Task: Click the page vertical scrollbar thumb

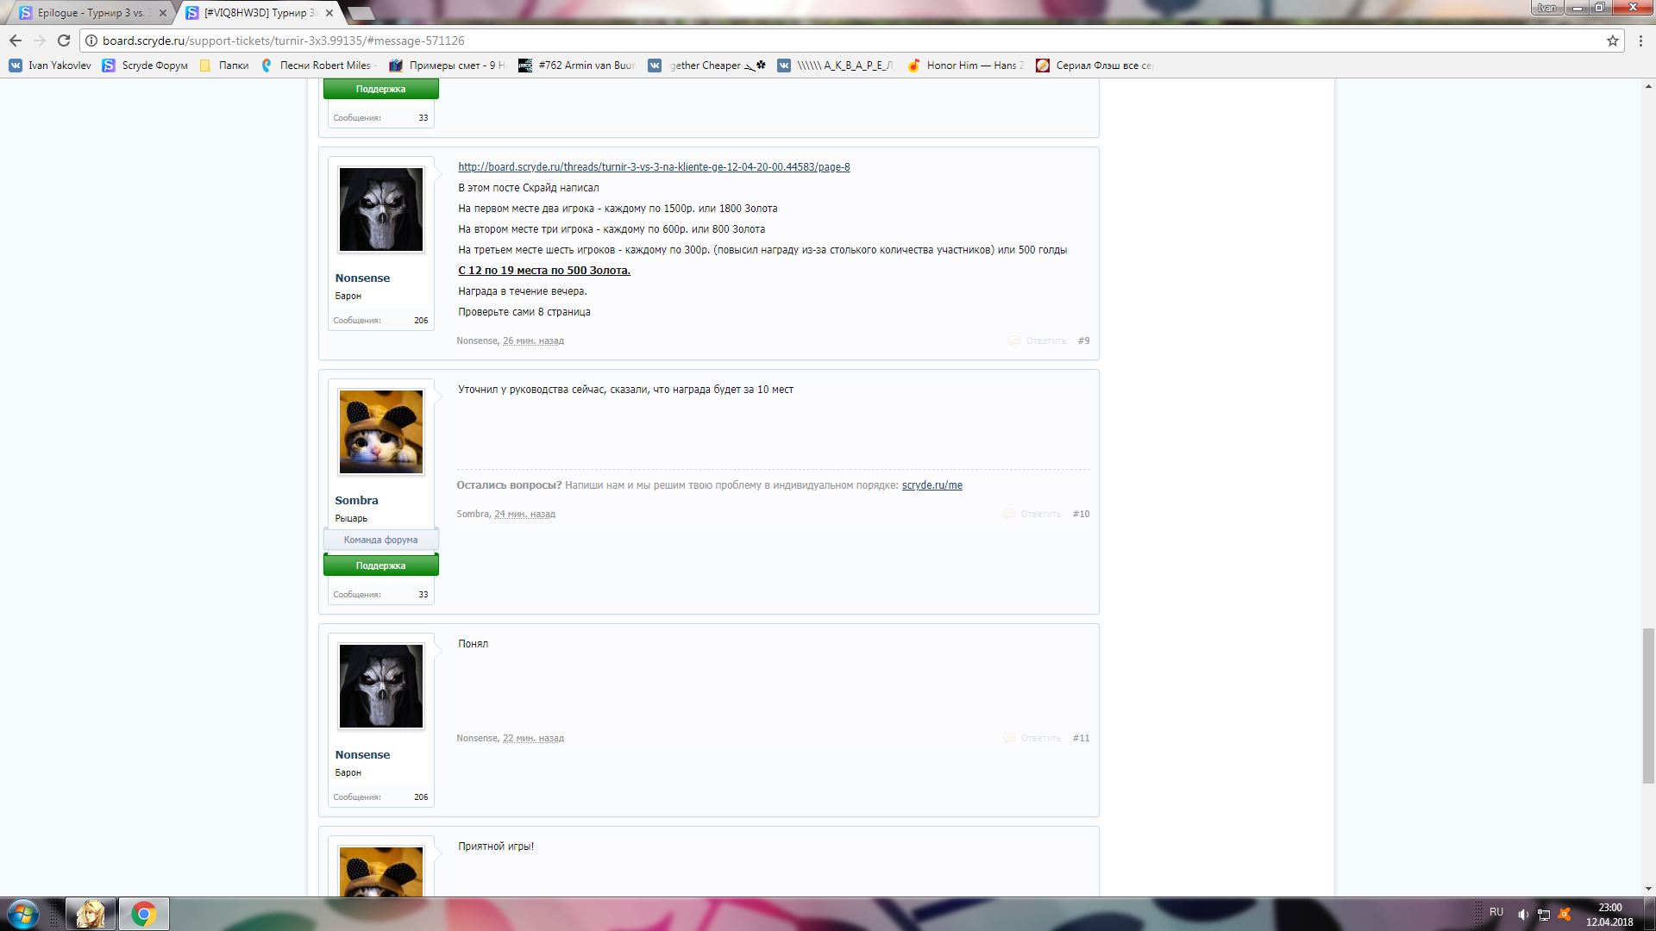Action: pyautogui.click(x=1648, y=705)
